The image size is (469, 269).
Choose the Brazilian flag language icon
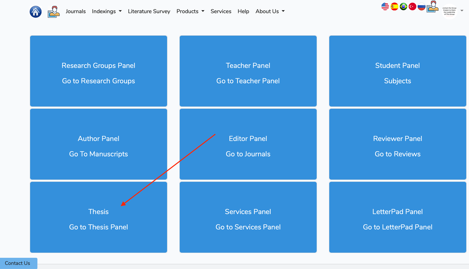[403, 6]
